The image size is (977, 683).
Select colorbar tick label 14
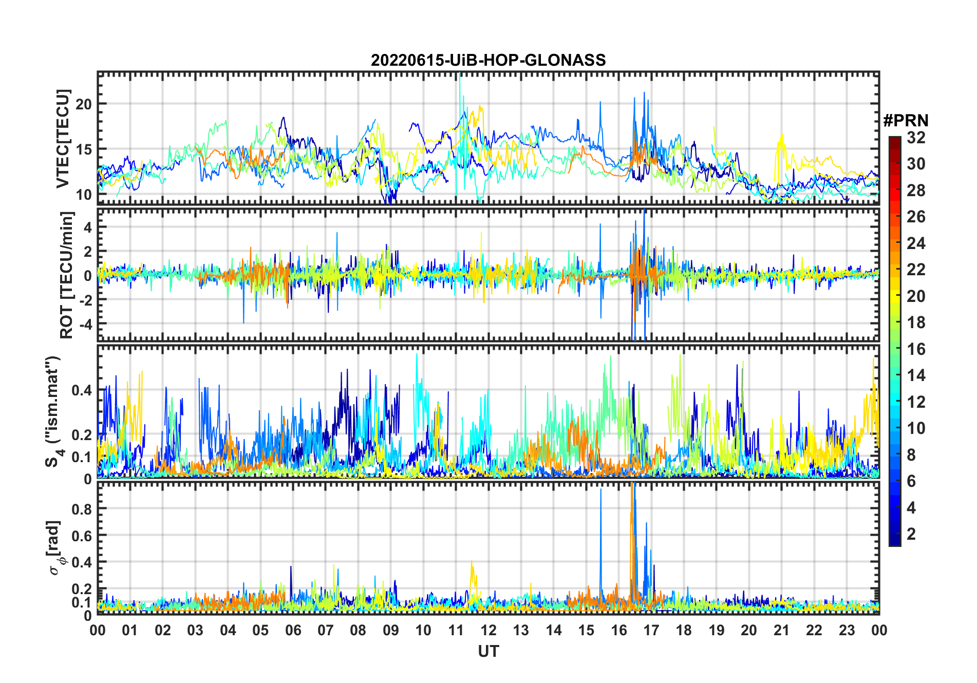pyautogui.click(x=916, y=375)
